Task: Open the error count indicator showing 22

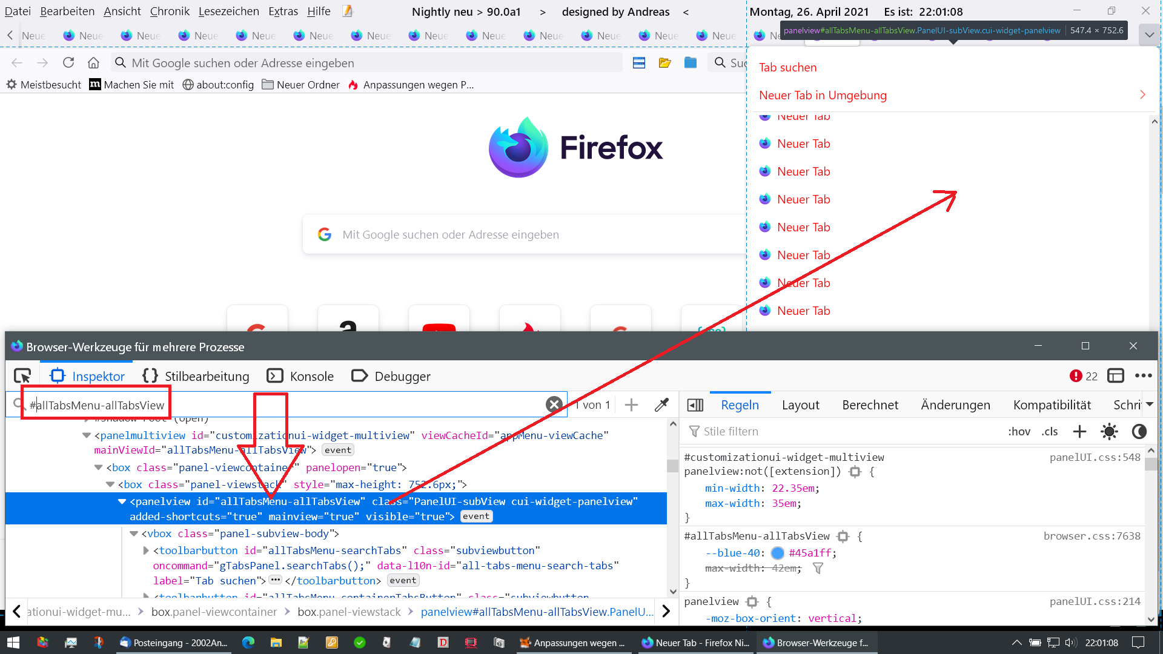Action: point(1083,376)
